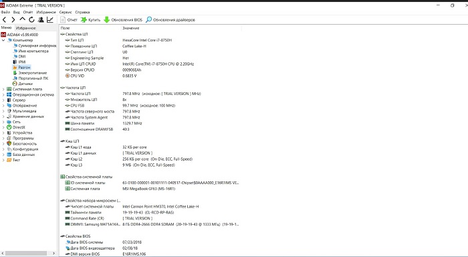Click the green Обновления BIOS arrow
Screen dimensions: 468x257
click(x=106, y=19)
